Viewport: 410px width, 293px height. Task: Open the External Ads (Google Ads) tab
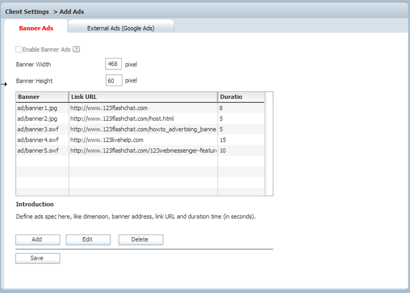(x=121, y=28)
